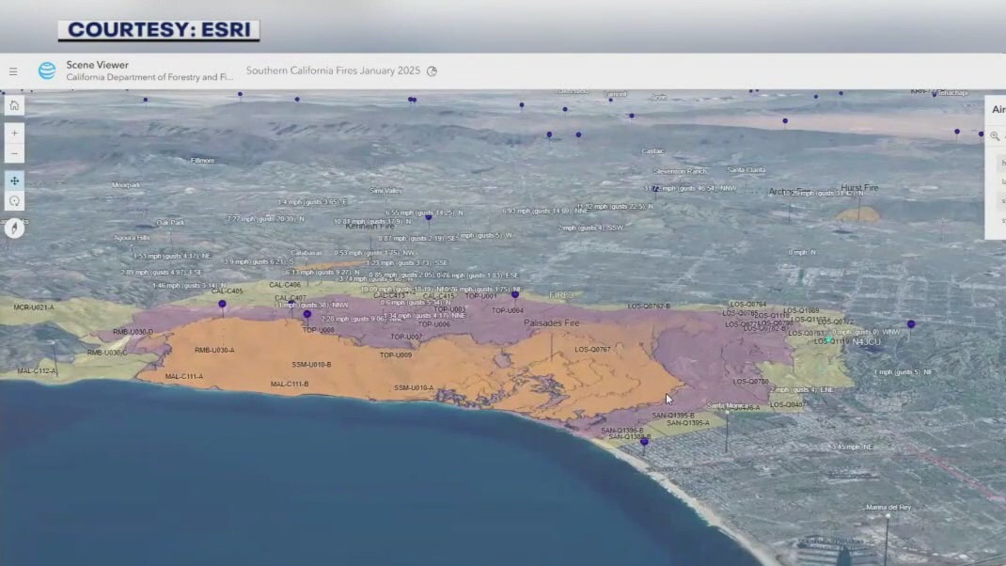Reset north with the compass icon
1006x566 pixels.
14,227
